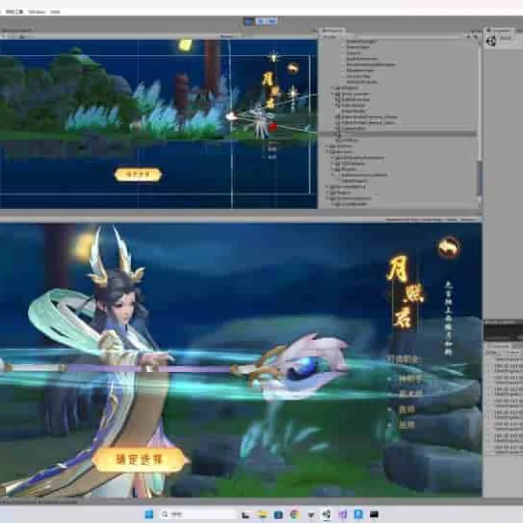The height and width of the screenshot is (523, 523).
Task: Click the gold back arrow in Game view
Action: 448,247
